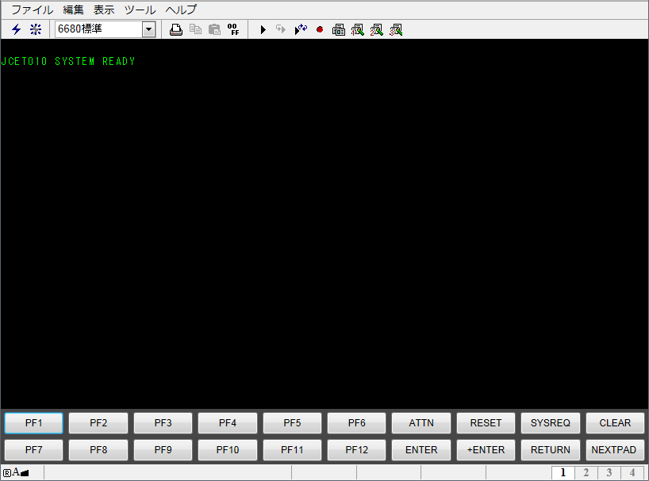The height and width of the screenshot is (481, 649).
Task: Click the status indicator in the status bar
Action: (x=16, y=472)
